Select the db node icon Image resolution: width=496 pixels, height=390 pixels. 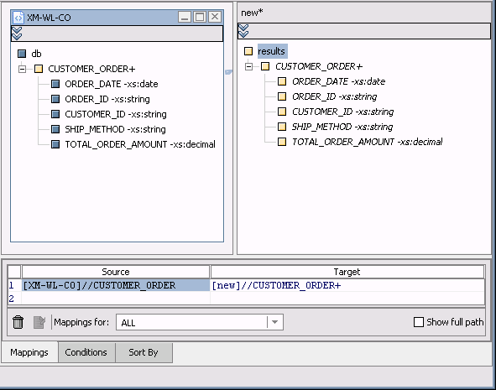coord(22,54)
